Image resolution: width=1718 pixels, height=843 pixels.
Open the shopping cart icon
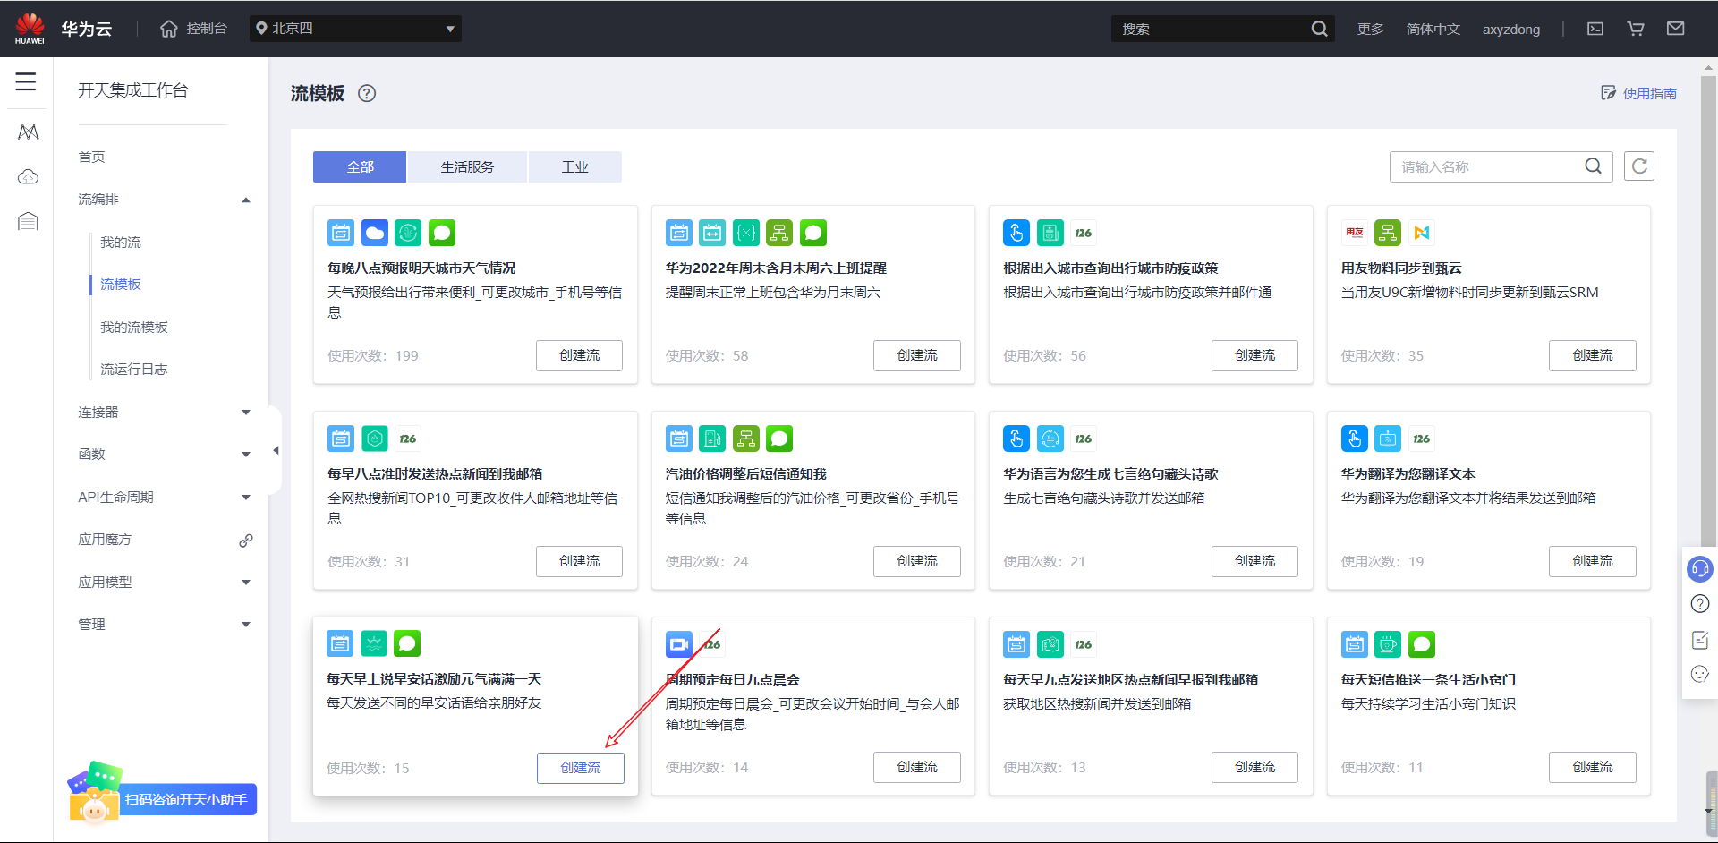click(x=1636, y=29)
